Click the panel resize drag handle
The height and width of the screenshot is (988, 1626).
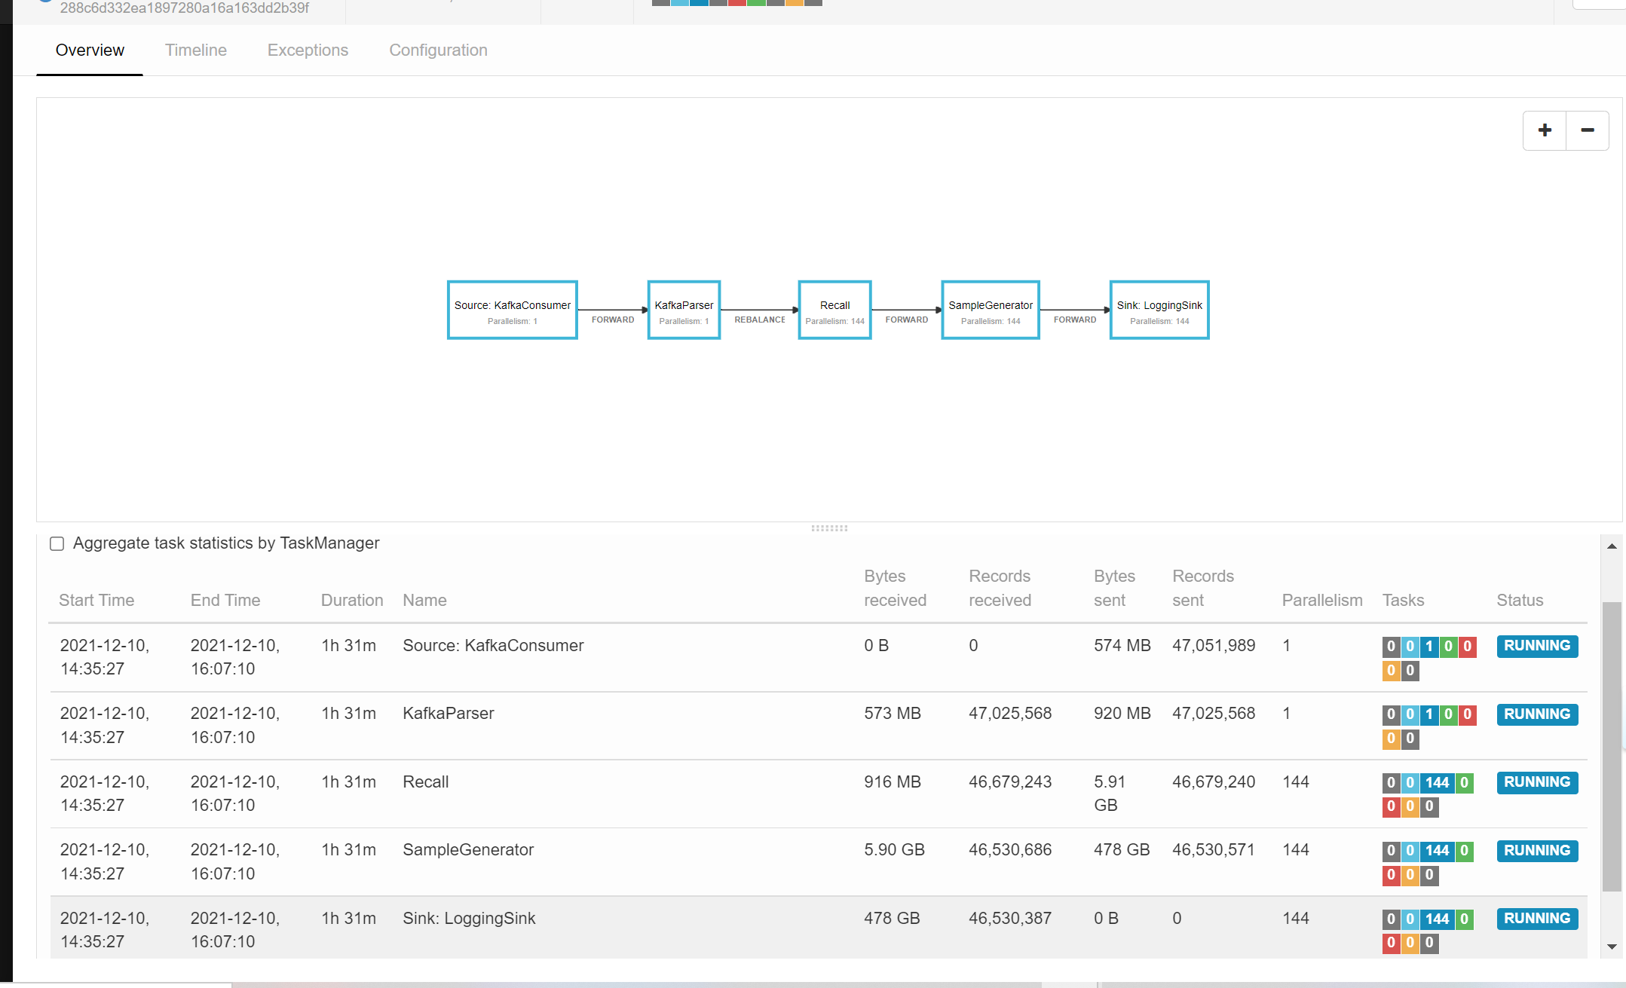point(829,528)
